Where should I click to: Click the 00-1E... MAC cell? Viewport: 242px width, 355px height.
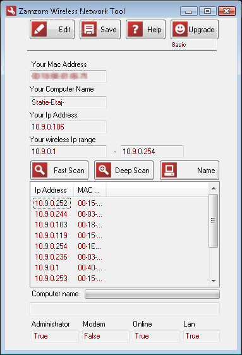90,246
